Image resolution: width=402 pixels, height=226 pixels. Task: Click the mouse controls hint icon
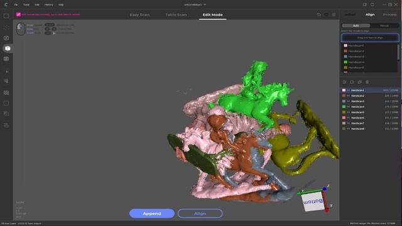click(21, 29)
